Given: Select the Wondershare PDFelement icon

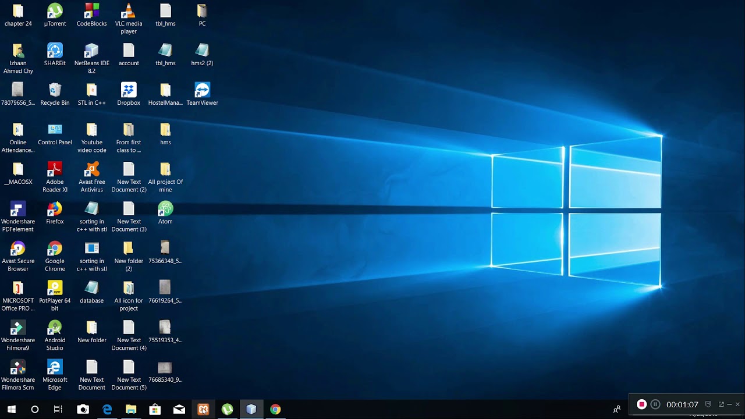Looking at the screenshot, I should [x=18, y=216].
